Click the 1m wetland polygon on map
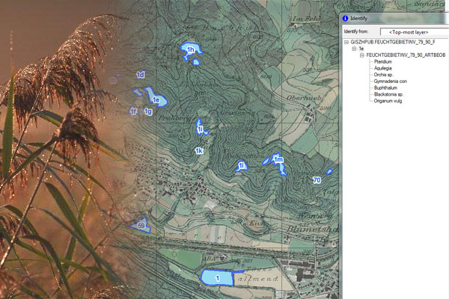Viewport: 449px width, 299px height. 278,161
